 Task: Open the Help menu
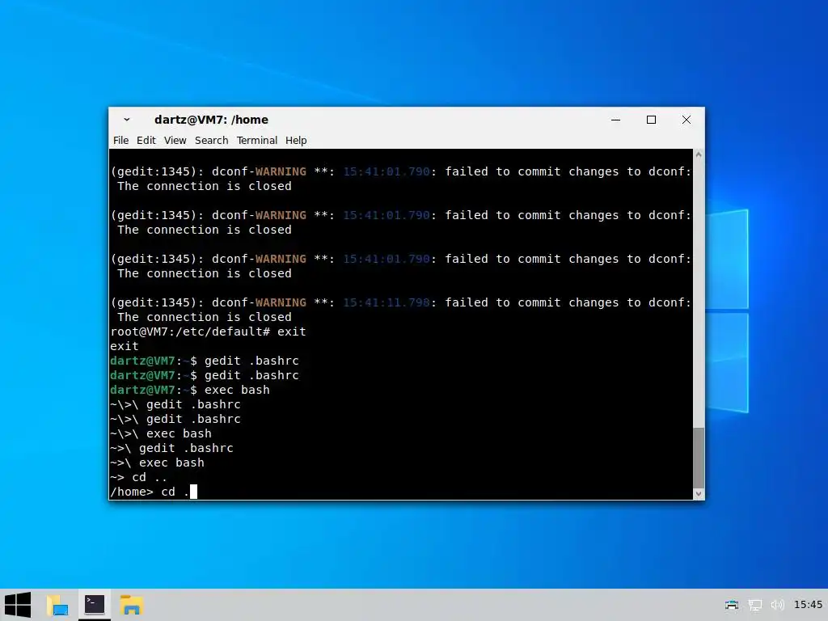[x=296, y=141]
